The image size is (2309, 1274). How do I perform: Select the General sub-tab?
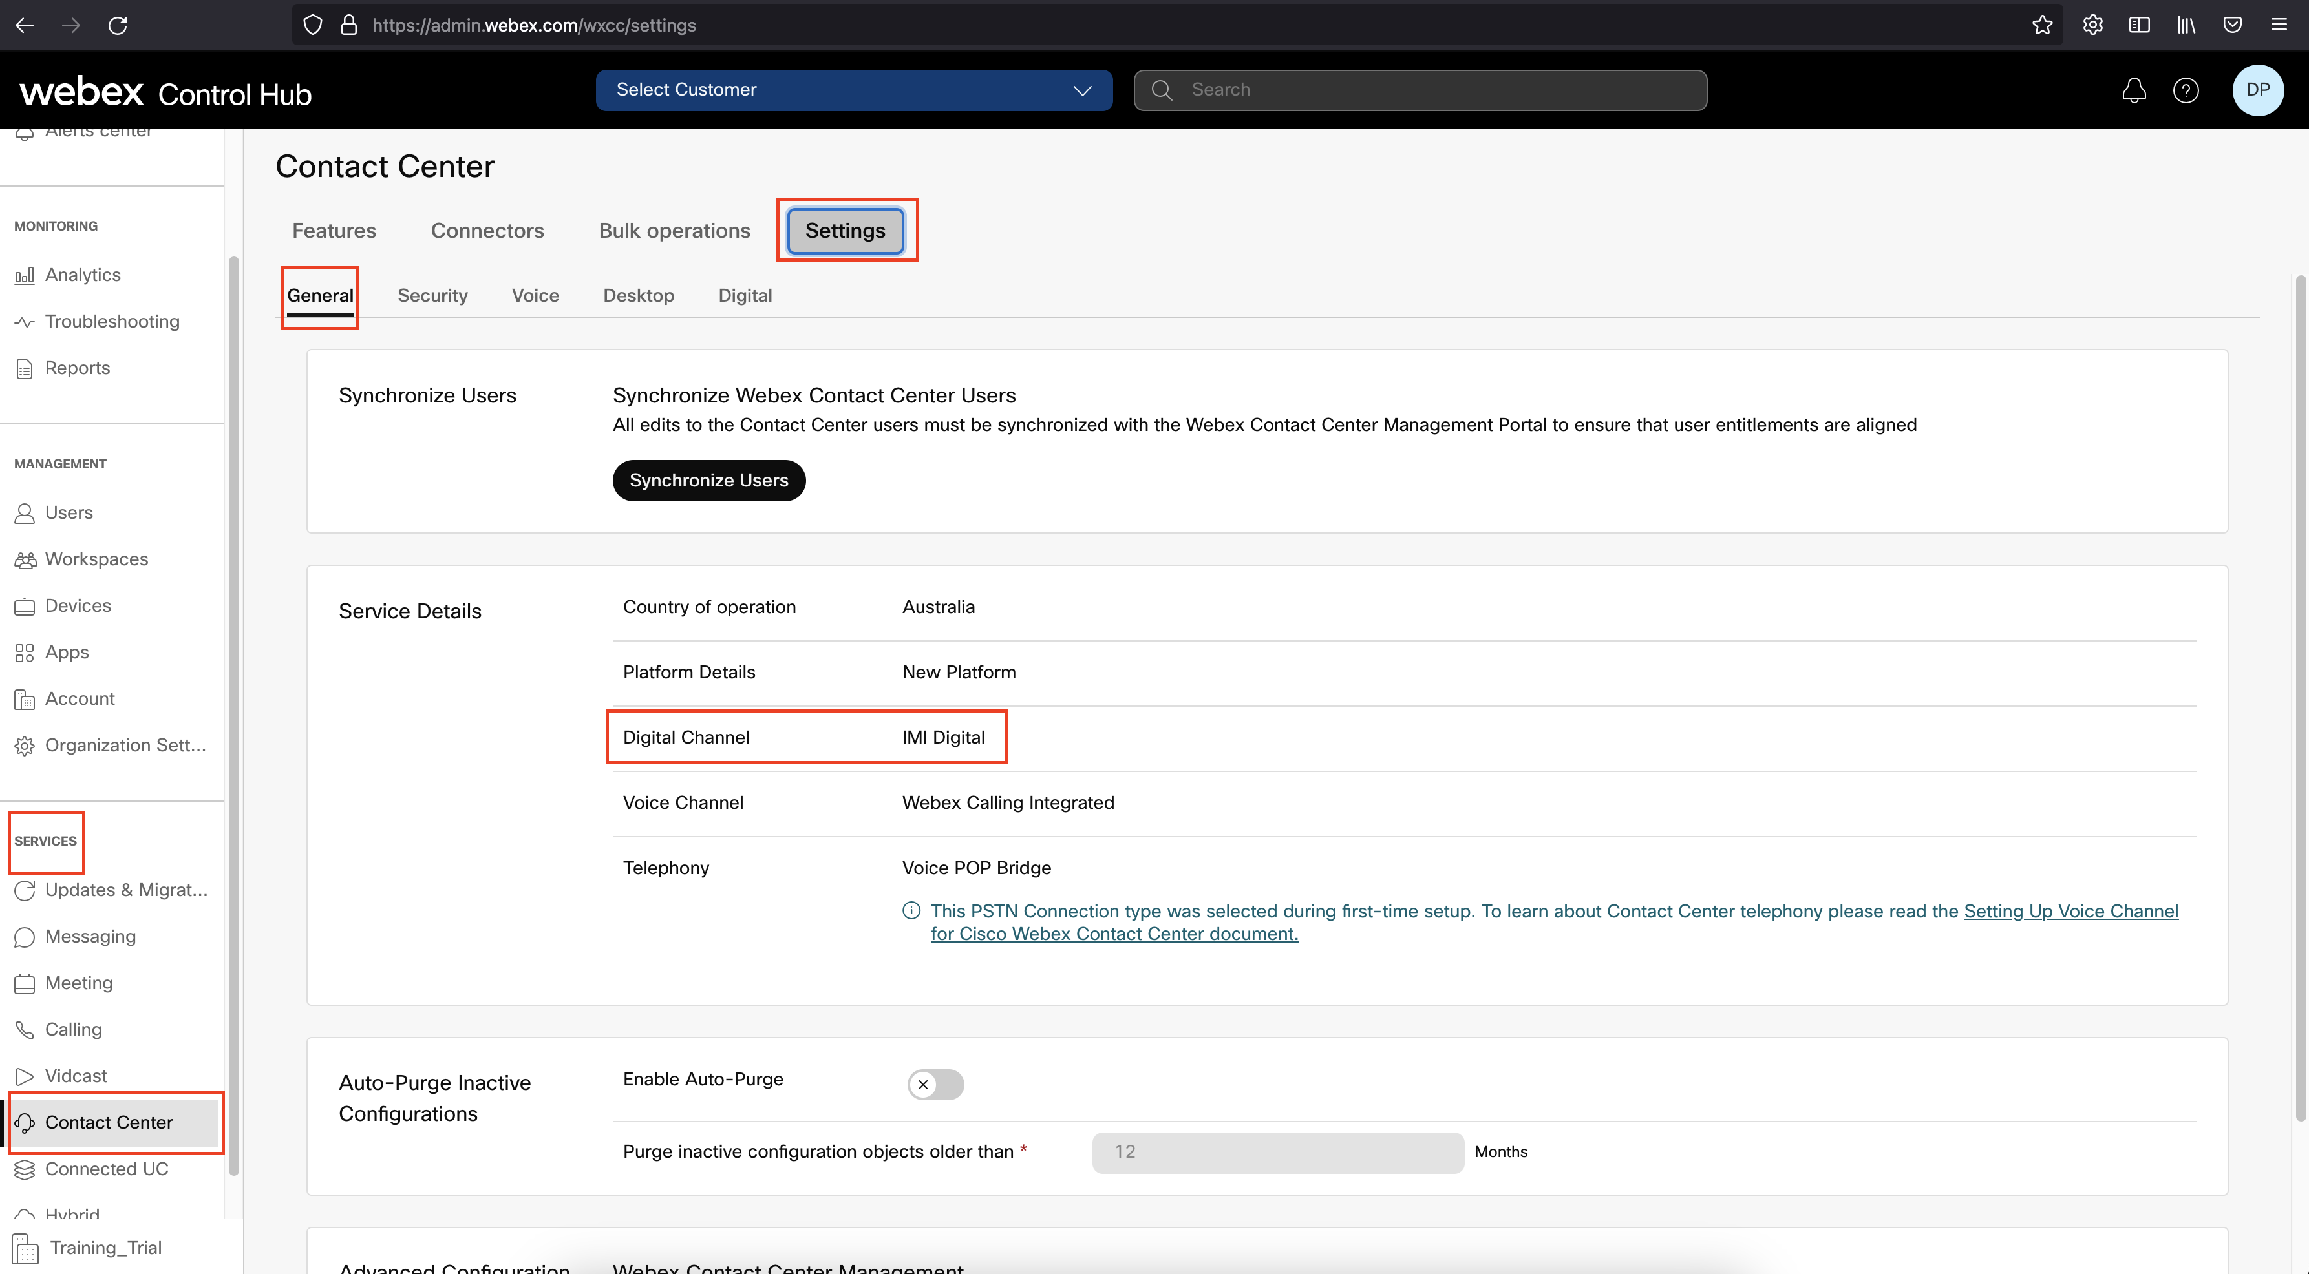click(320, 296)
